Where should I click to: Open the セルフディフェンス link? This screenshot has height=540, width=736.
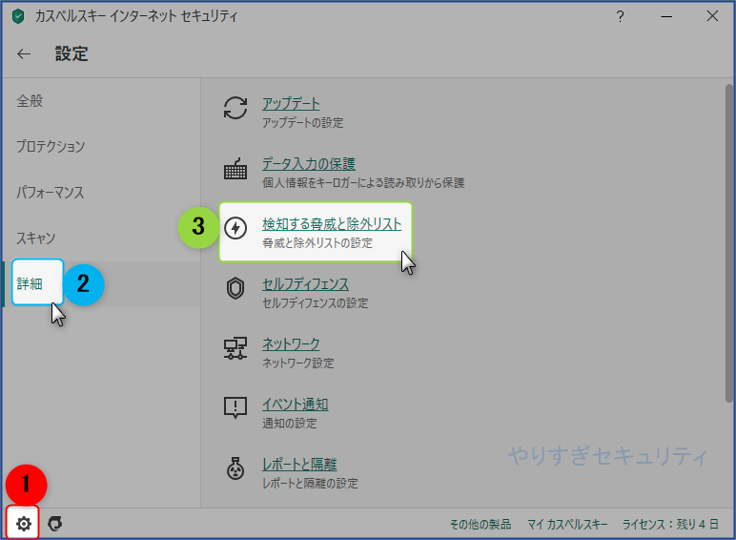click(305, 284)
